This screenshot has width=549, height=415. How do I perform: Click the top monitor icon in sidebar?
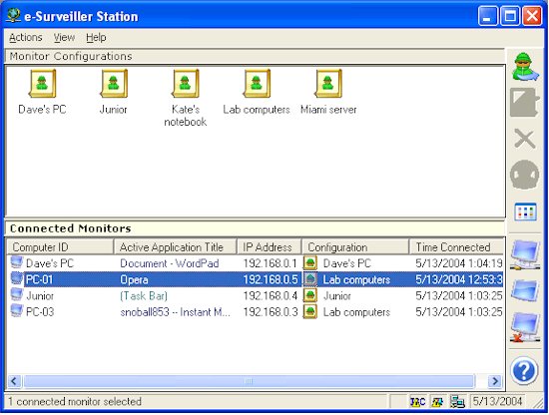coord(524,254)
